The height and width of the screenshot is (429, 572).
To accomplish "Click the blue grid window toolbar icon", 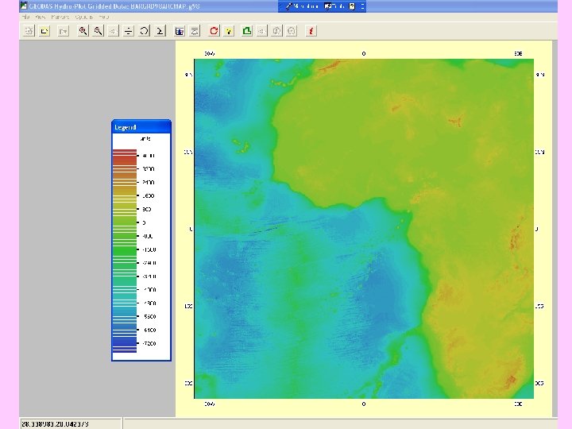I will tap(180, 31).
